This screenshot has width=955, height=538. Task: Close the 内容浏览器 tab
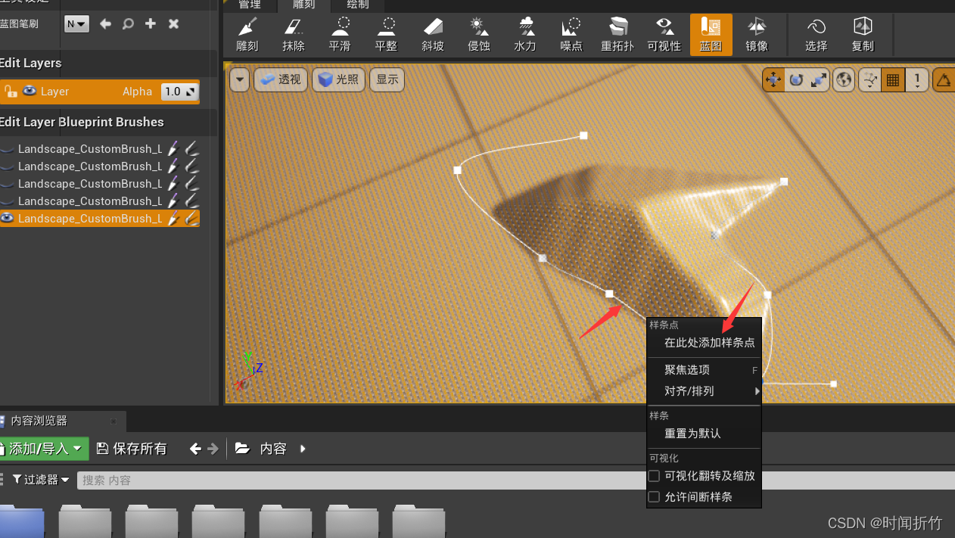pos(114,421)
